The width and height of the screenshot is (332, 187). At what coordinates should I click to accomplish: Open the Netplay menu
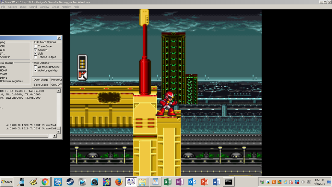click(x=66, y=7)
